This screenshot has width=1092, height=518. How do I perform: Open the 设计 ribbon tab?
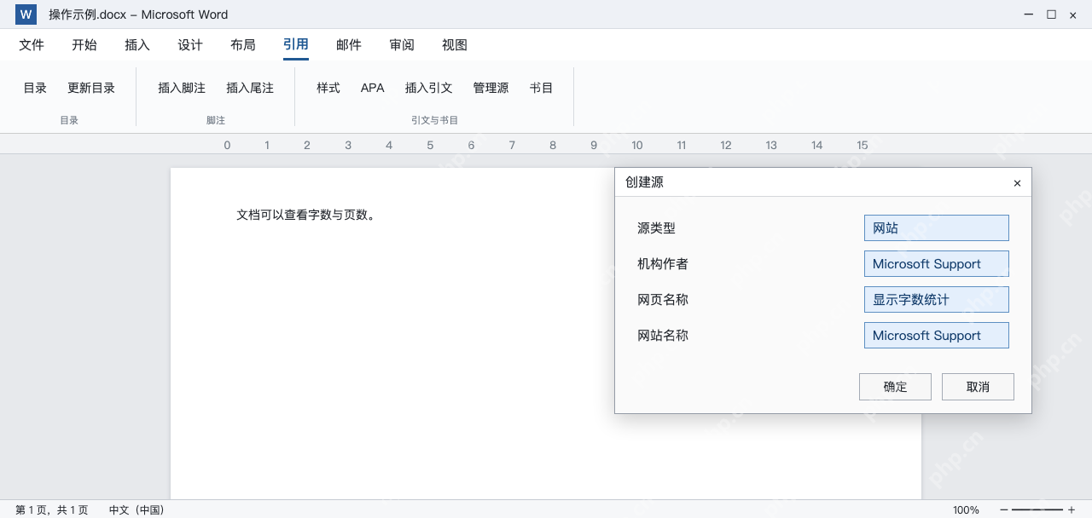tap(190, 45)
